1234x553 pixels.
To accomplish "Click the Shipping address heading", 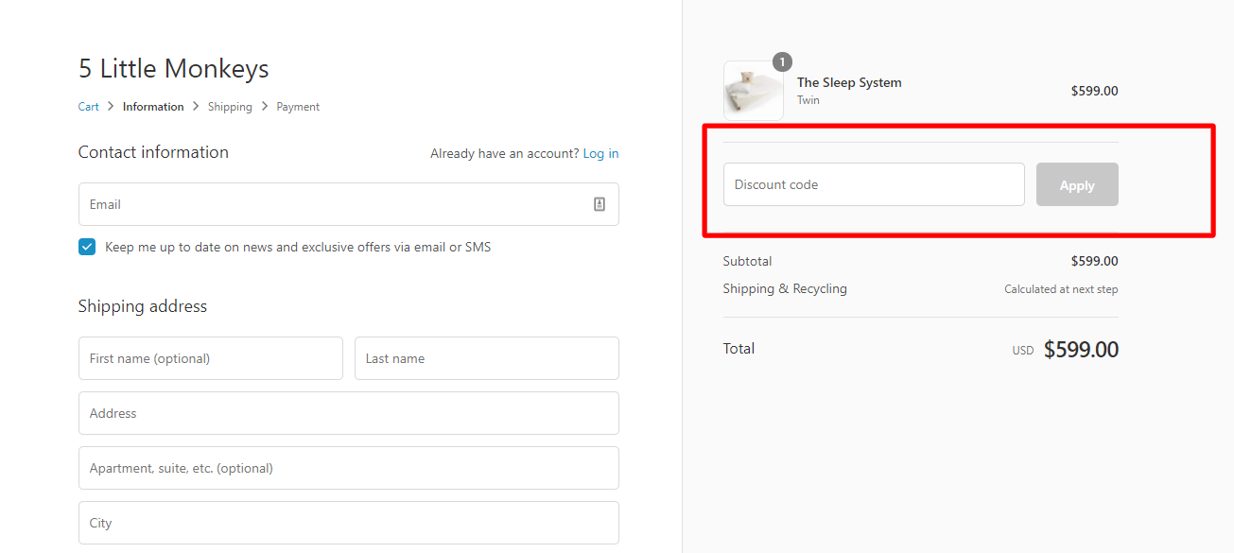I will point(143,306).
